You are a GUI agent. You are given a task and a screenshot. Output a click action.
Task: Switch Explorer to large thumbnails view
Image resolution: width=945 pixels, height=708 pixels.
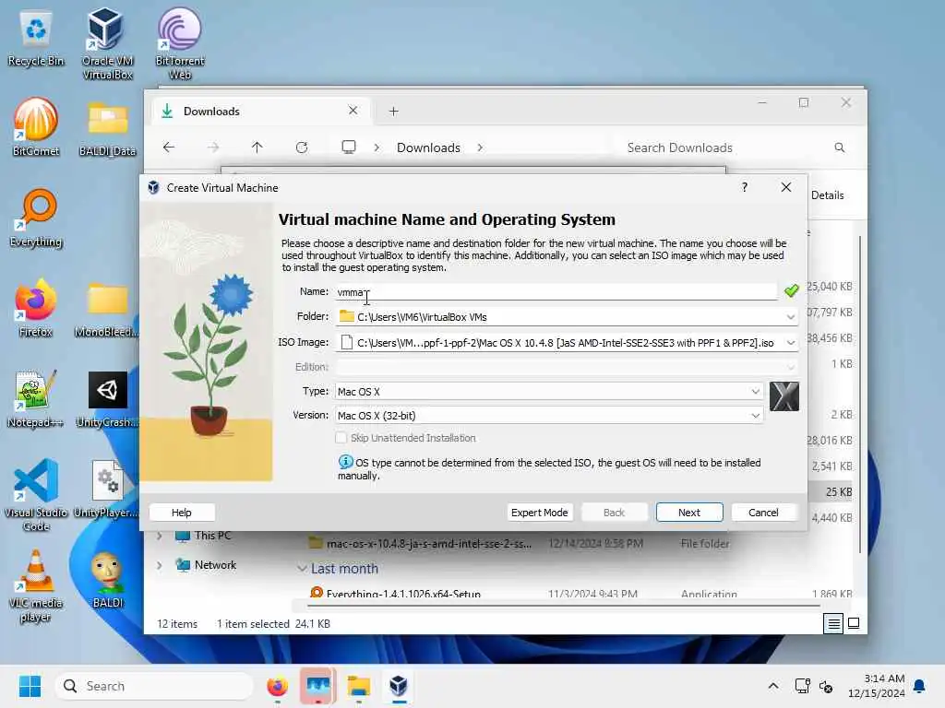854,624
